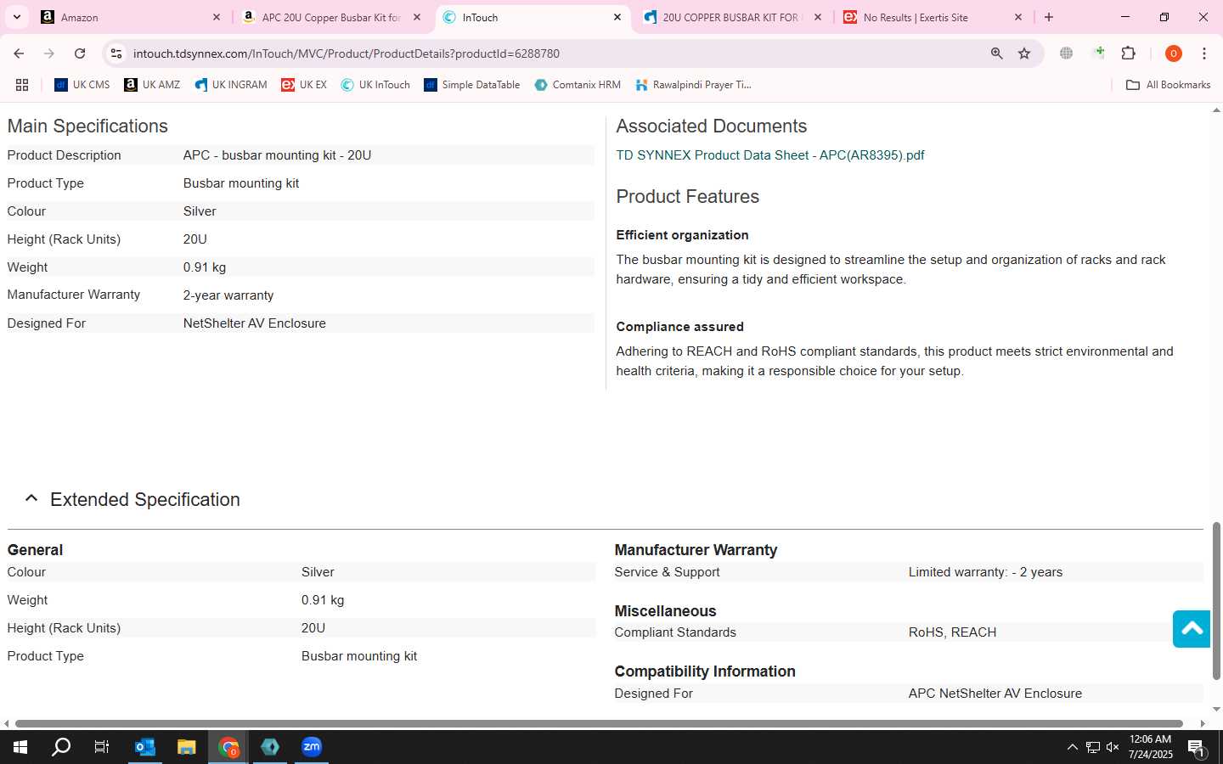Click 'APC - busbar mounting kit - 20U' text
The height and width of the screenshot is (764, 1223).
point(277,155)
